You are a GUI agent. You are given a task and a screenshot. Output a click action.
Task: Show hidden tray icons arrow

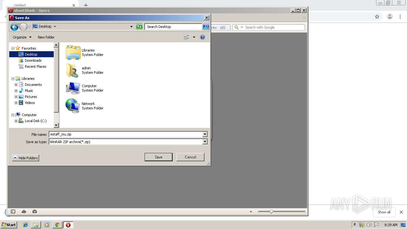355,225
